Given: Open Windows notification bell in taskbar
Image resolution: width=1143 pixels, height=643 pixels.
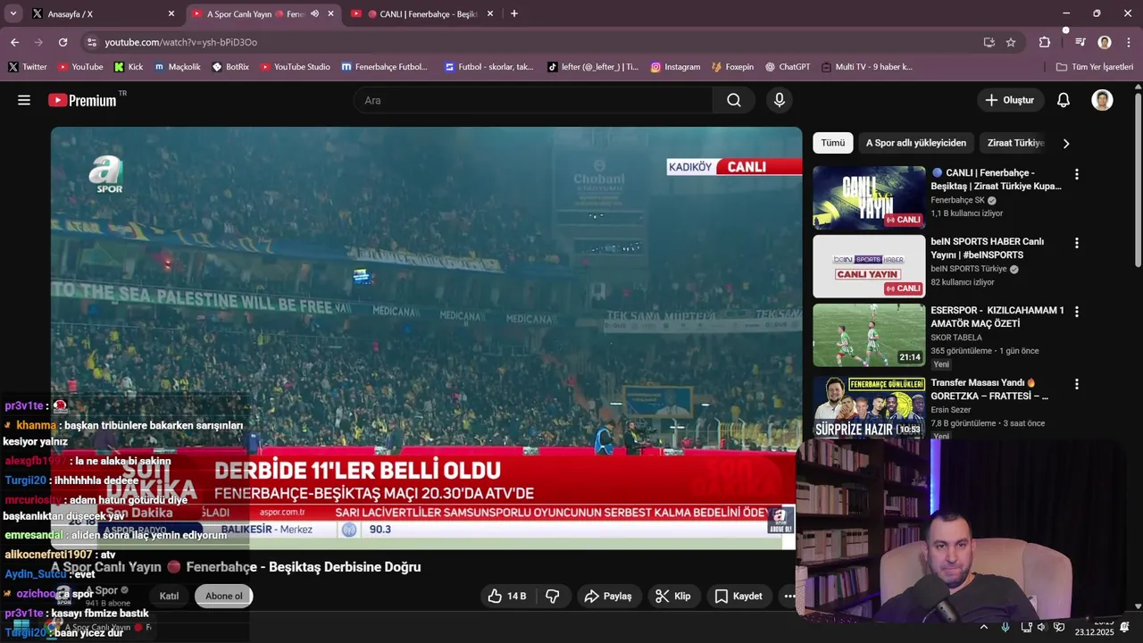Looking at the screenshot, I should pos(1125,627).
